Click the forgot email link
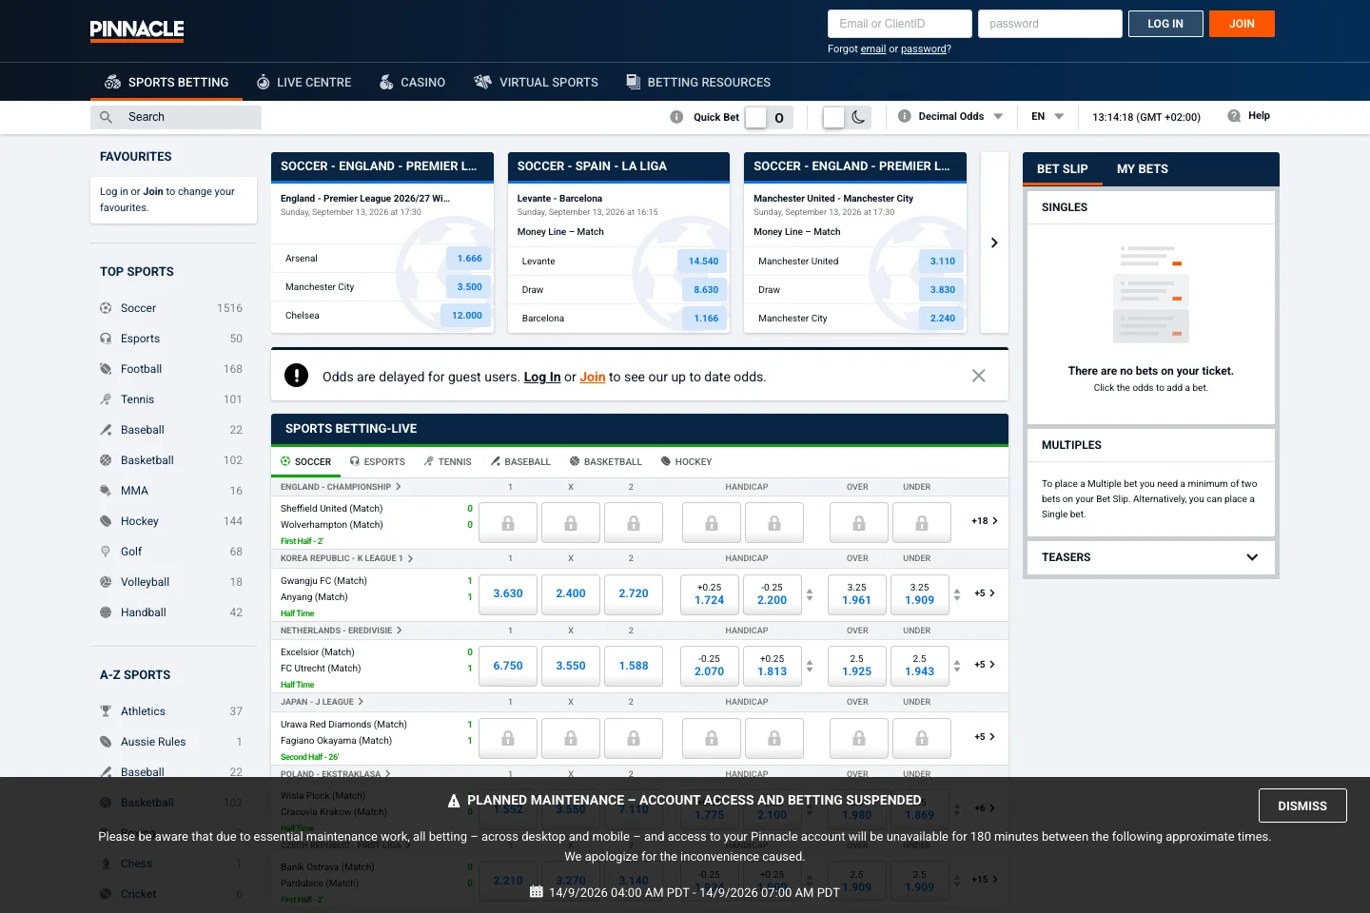 tap(873, 49)
